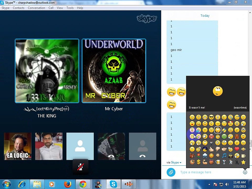The image size is (252, 189).
Task: Select the blank avatar participant thumbnail
Action: click(x=80, y=146)
